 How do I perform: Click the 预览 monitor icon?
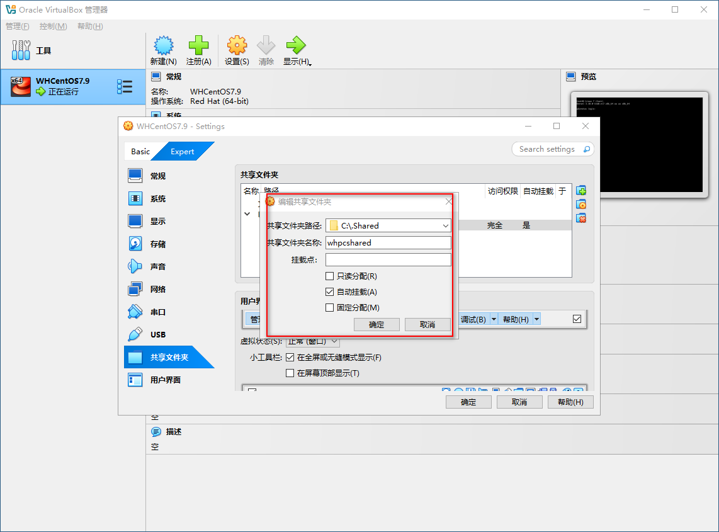tap(571, 77)
